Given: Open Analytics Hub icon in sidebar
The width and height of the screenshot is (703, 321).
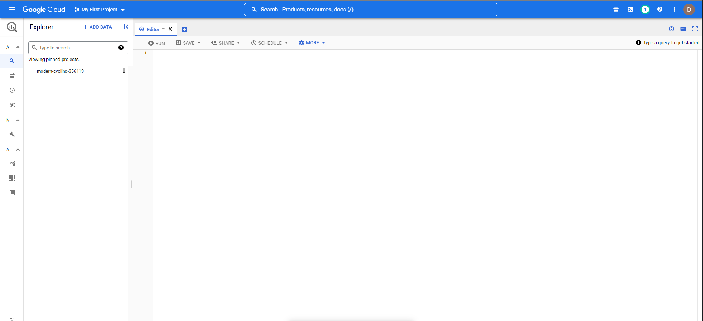Looking at the screenshot, I should tap(12, 105).
